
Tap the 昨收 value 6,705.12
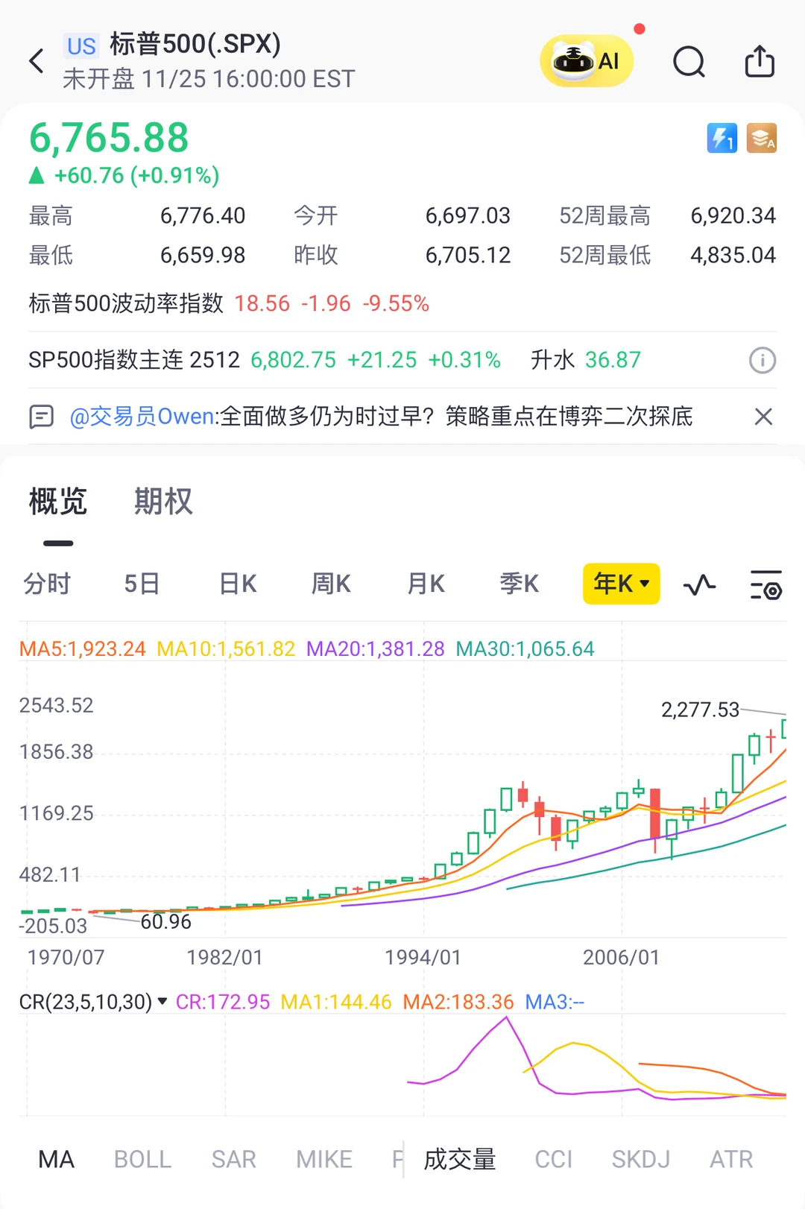tap(468, 256)
